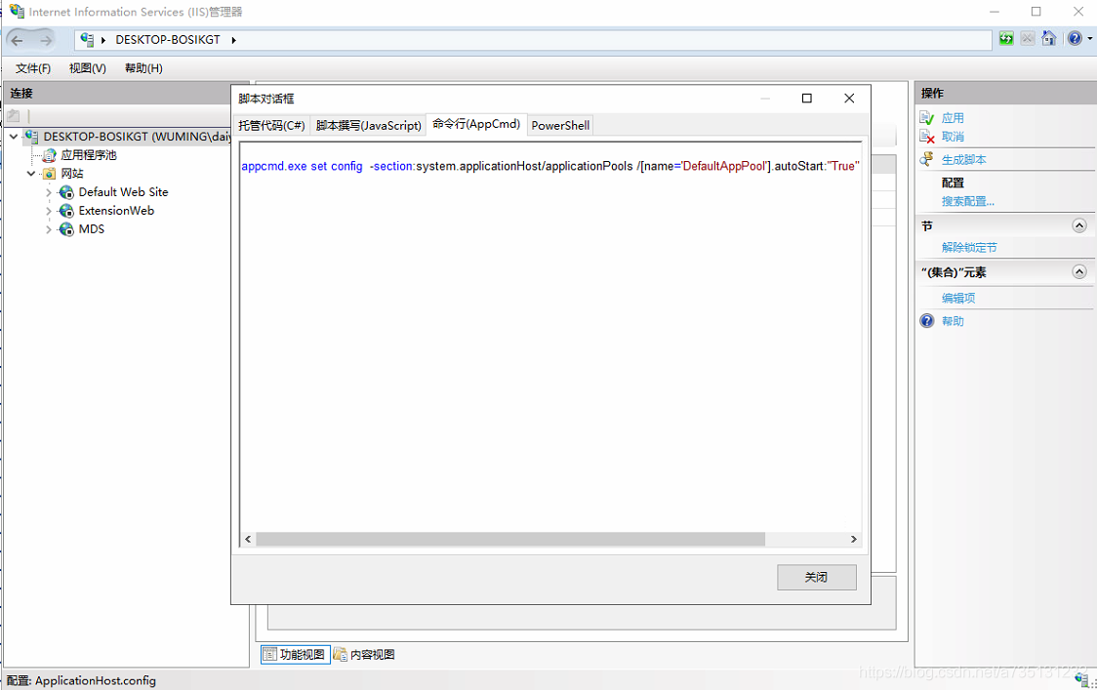
Task: Click the horizontal scrollbar thumb in script dialog
Action: coord(510,539)
